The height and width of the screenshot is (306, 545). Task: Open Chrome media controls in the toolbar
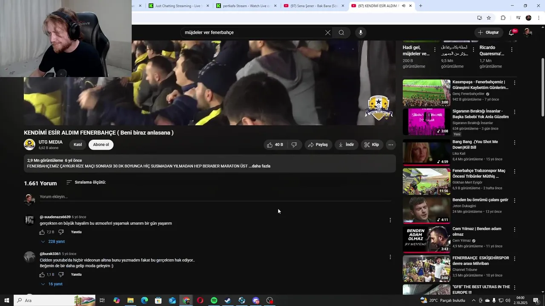(x=518, y=18)
